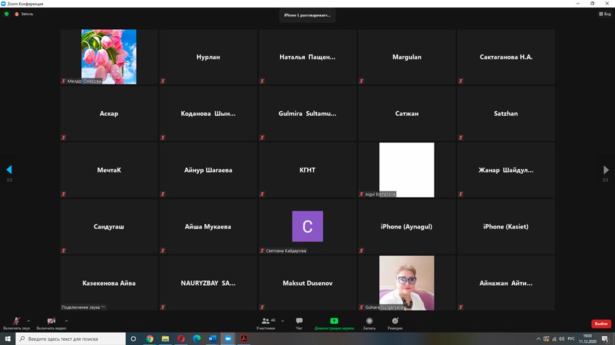
Task: Turn on the video camera
Action: coord(51,321)
